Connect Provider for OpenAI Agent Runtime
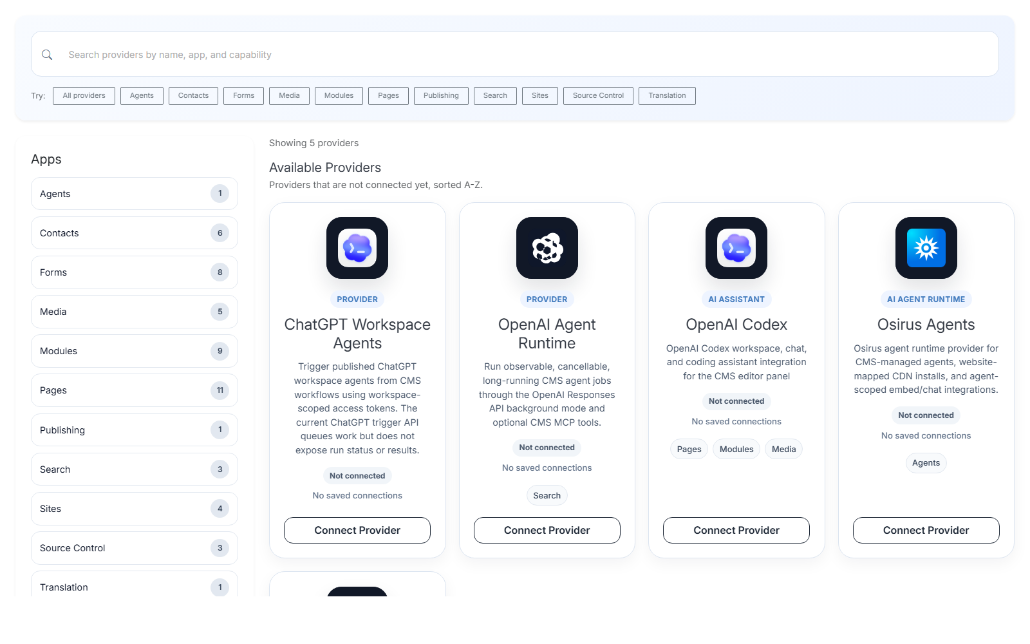1030x644 pixels. coord(547,531)
